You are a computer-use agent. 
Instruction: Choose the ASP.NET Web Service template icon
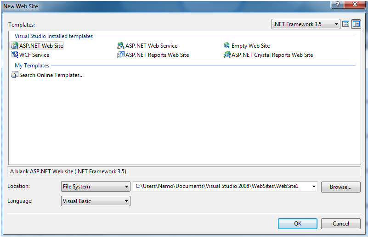tap(121, 45)
